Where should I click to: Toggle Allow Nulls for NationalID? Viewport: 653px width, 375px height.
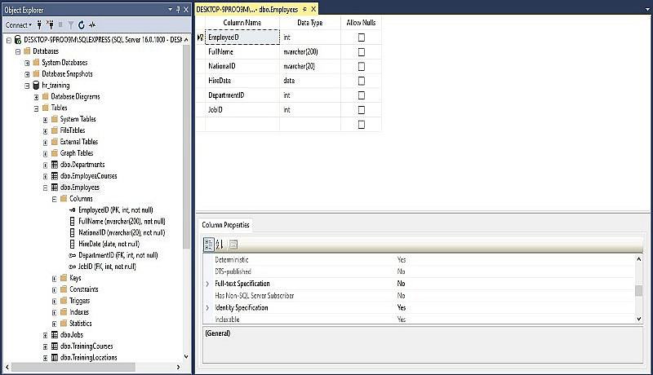362,67
